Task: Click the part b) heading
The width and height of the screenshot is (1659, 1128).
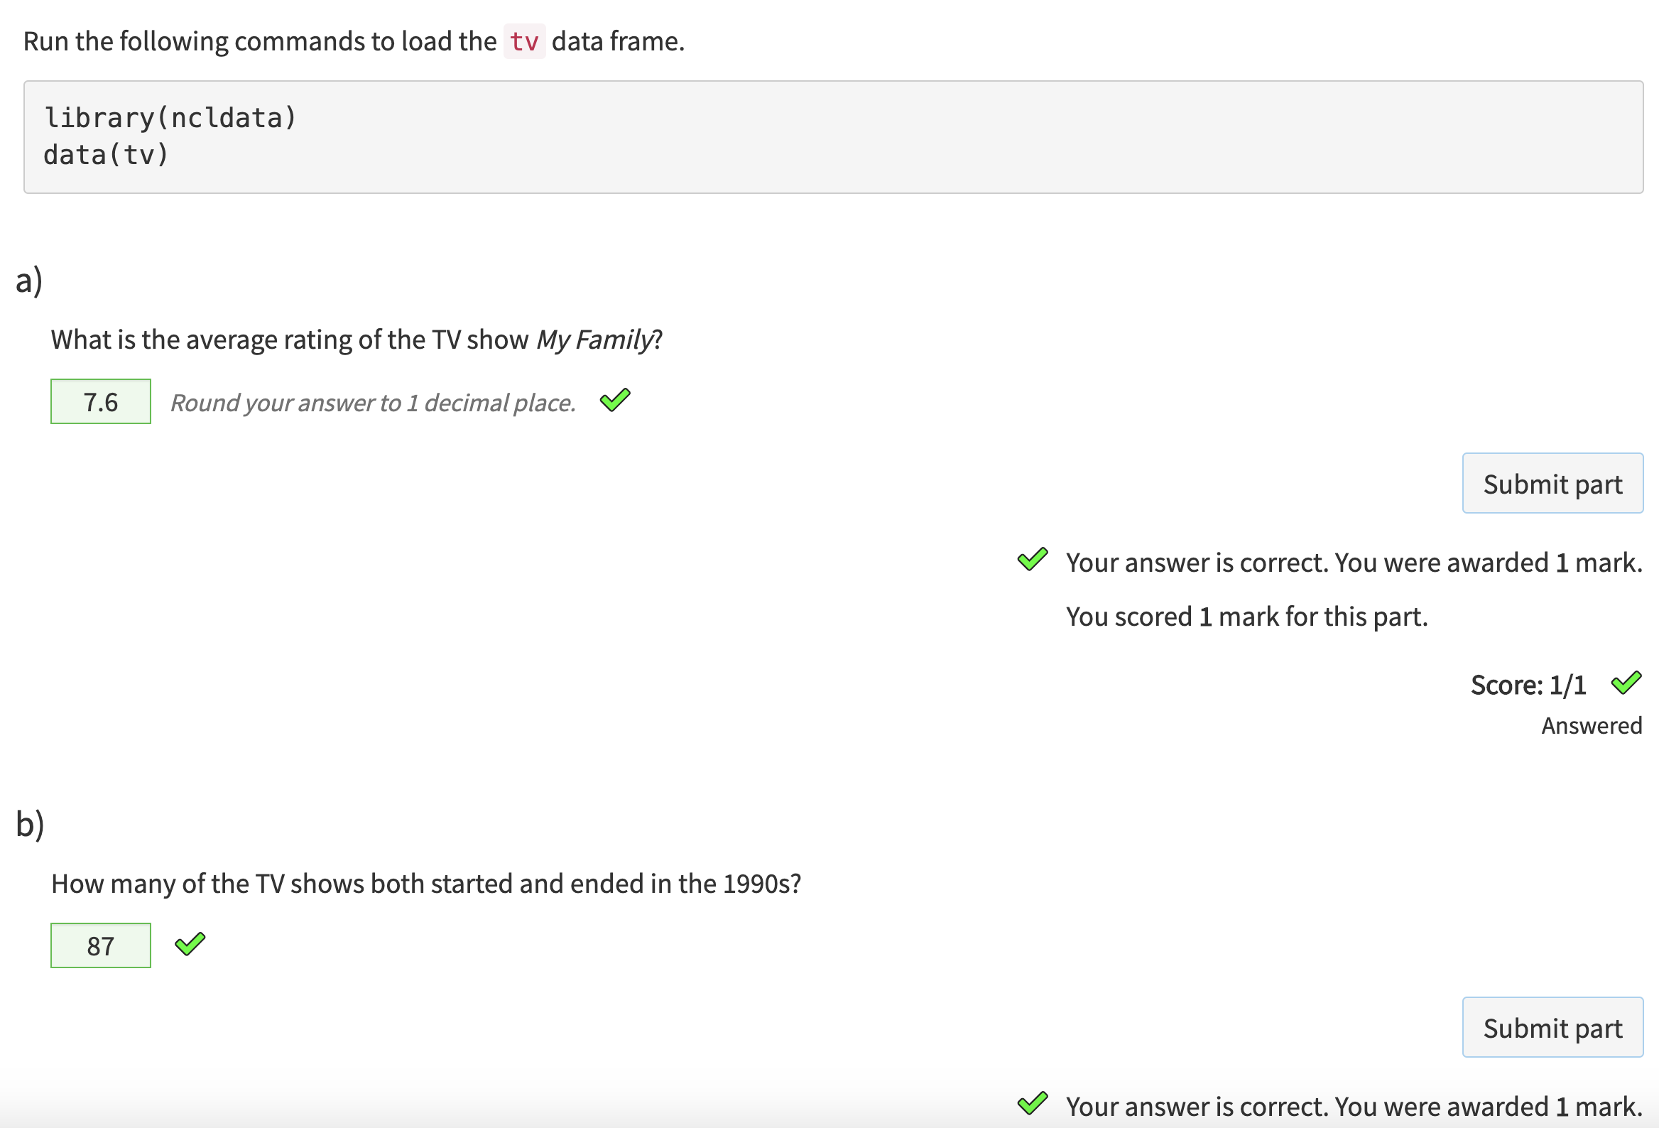Action: (x=30, y=824)
